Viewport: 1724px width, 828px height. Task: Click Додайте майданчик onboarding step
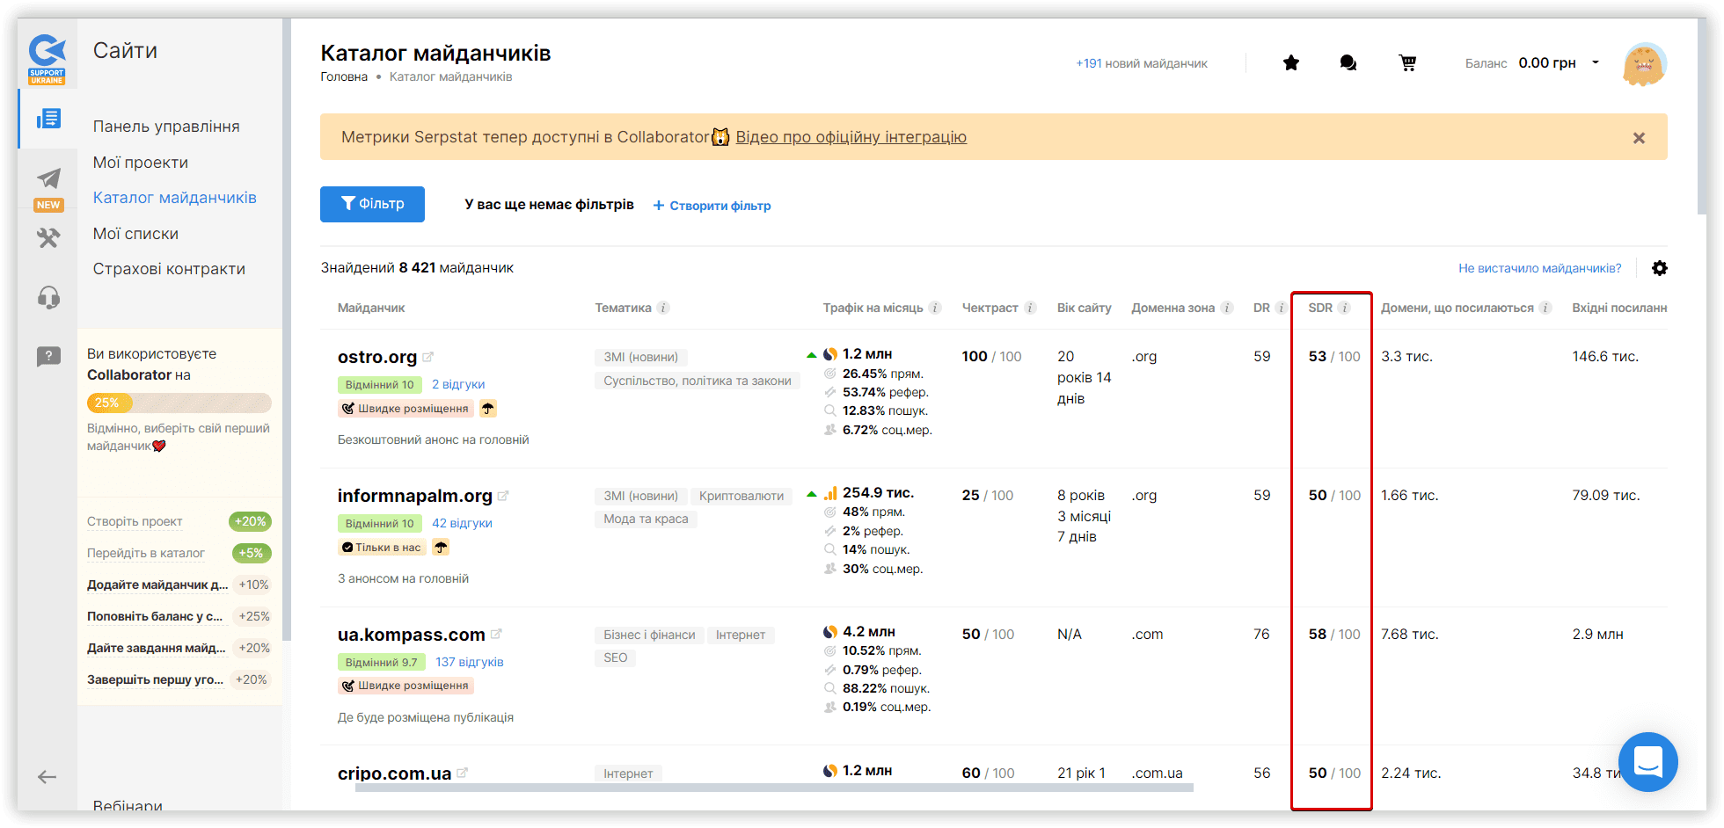click(157, 585)
